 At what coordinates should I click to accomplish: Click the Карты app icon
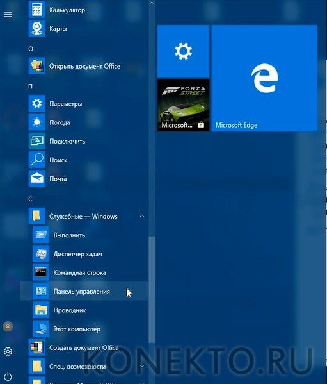37,28
